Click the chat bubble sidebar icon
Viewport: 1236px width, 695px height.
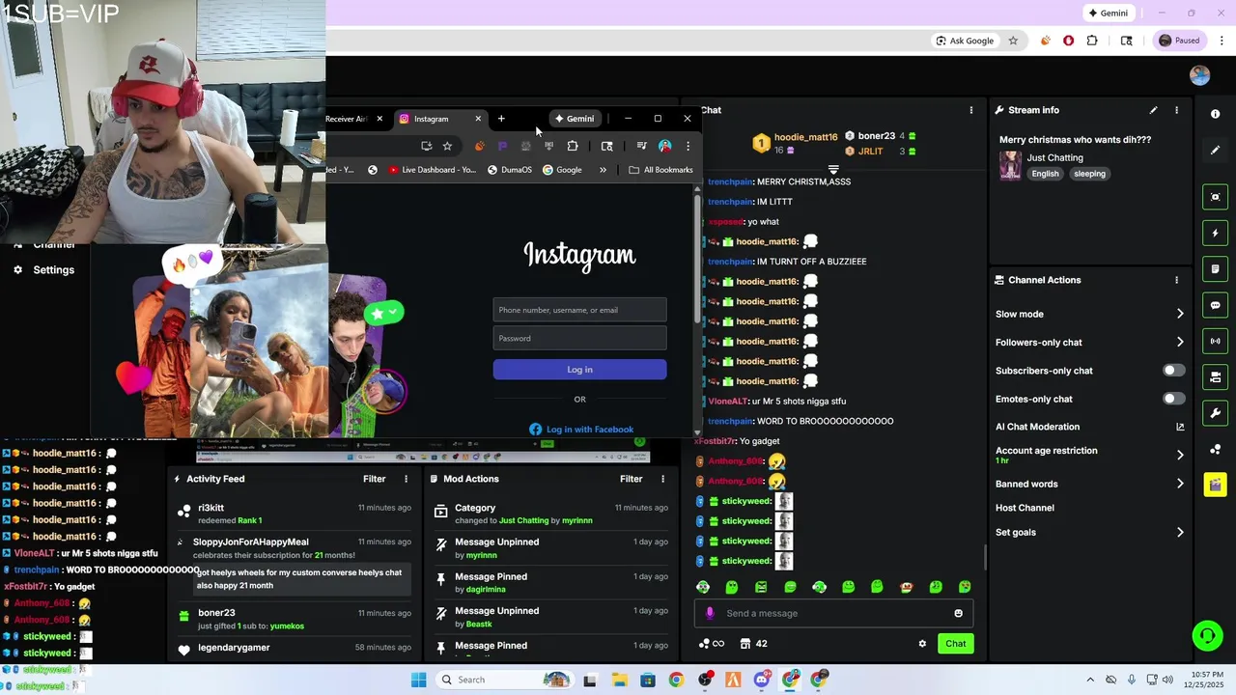pos(1215,305)
